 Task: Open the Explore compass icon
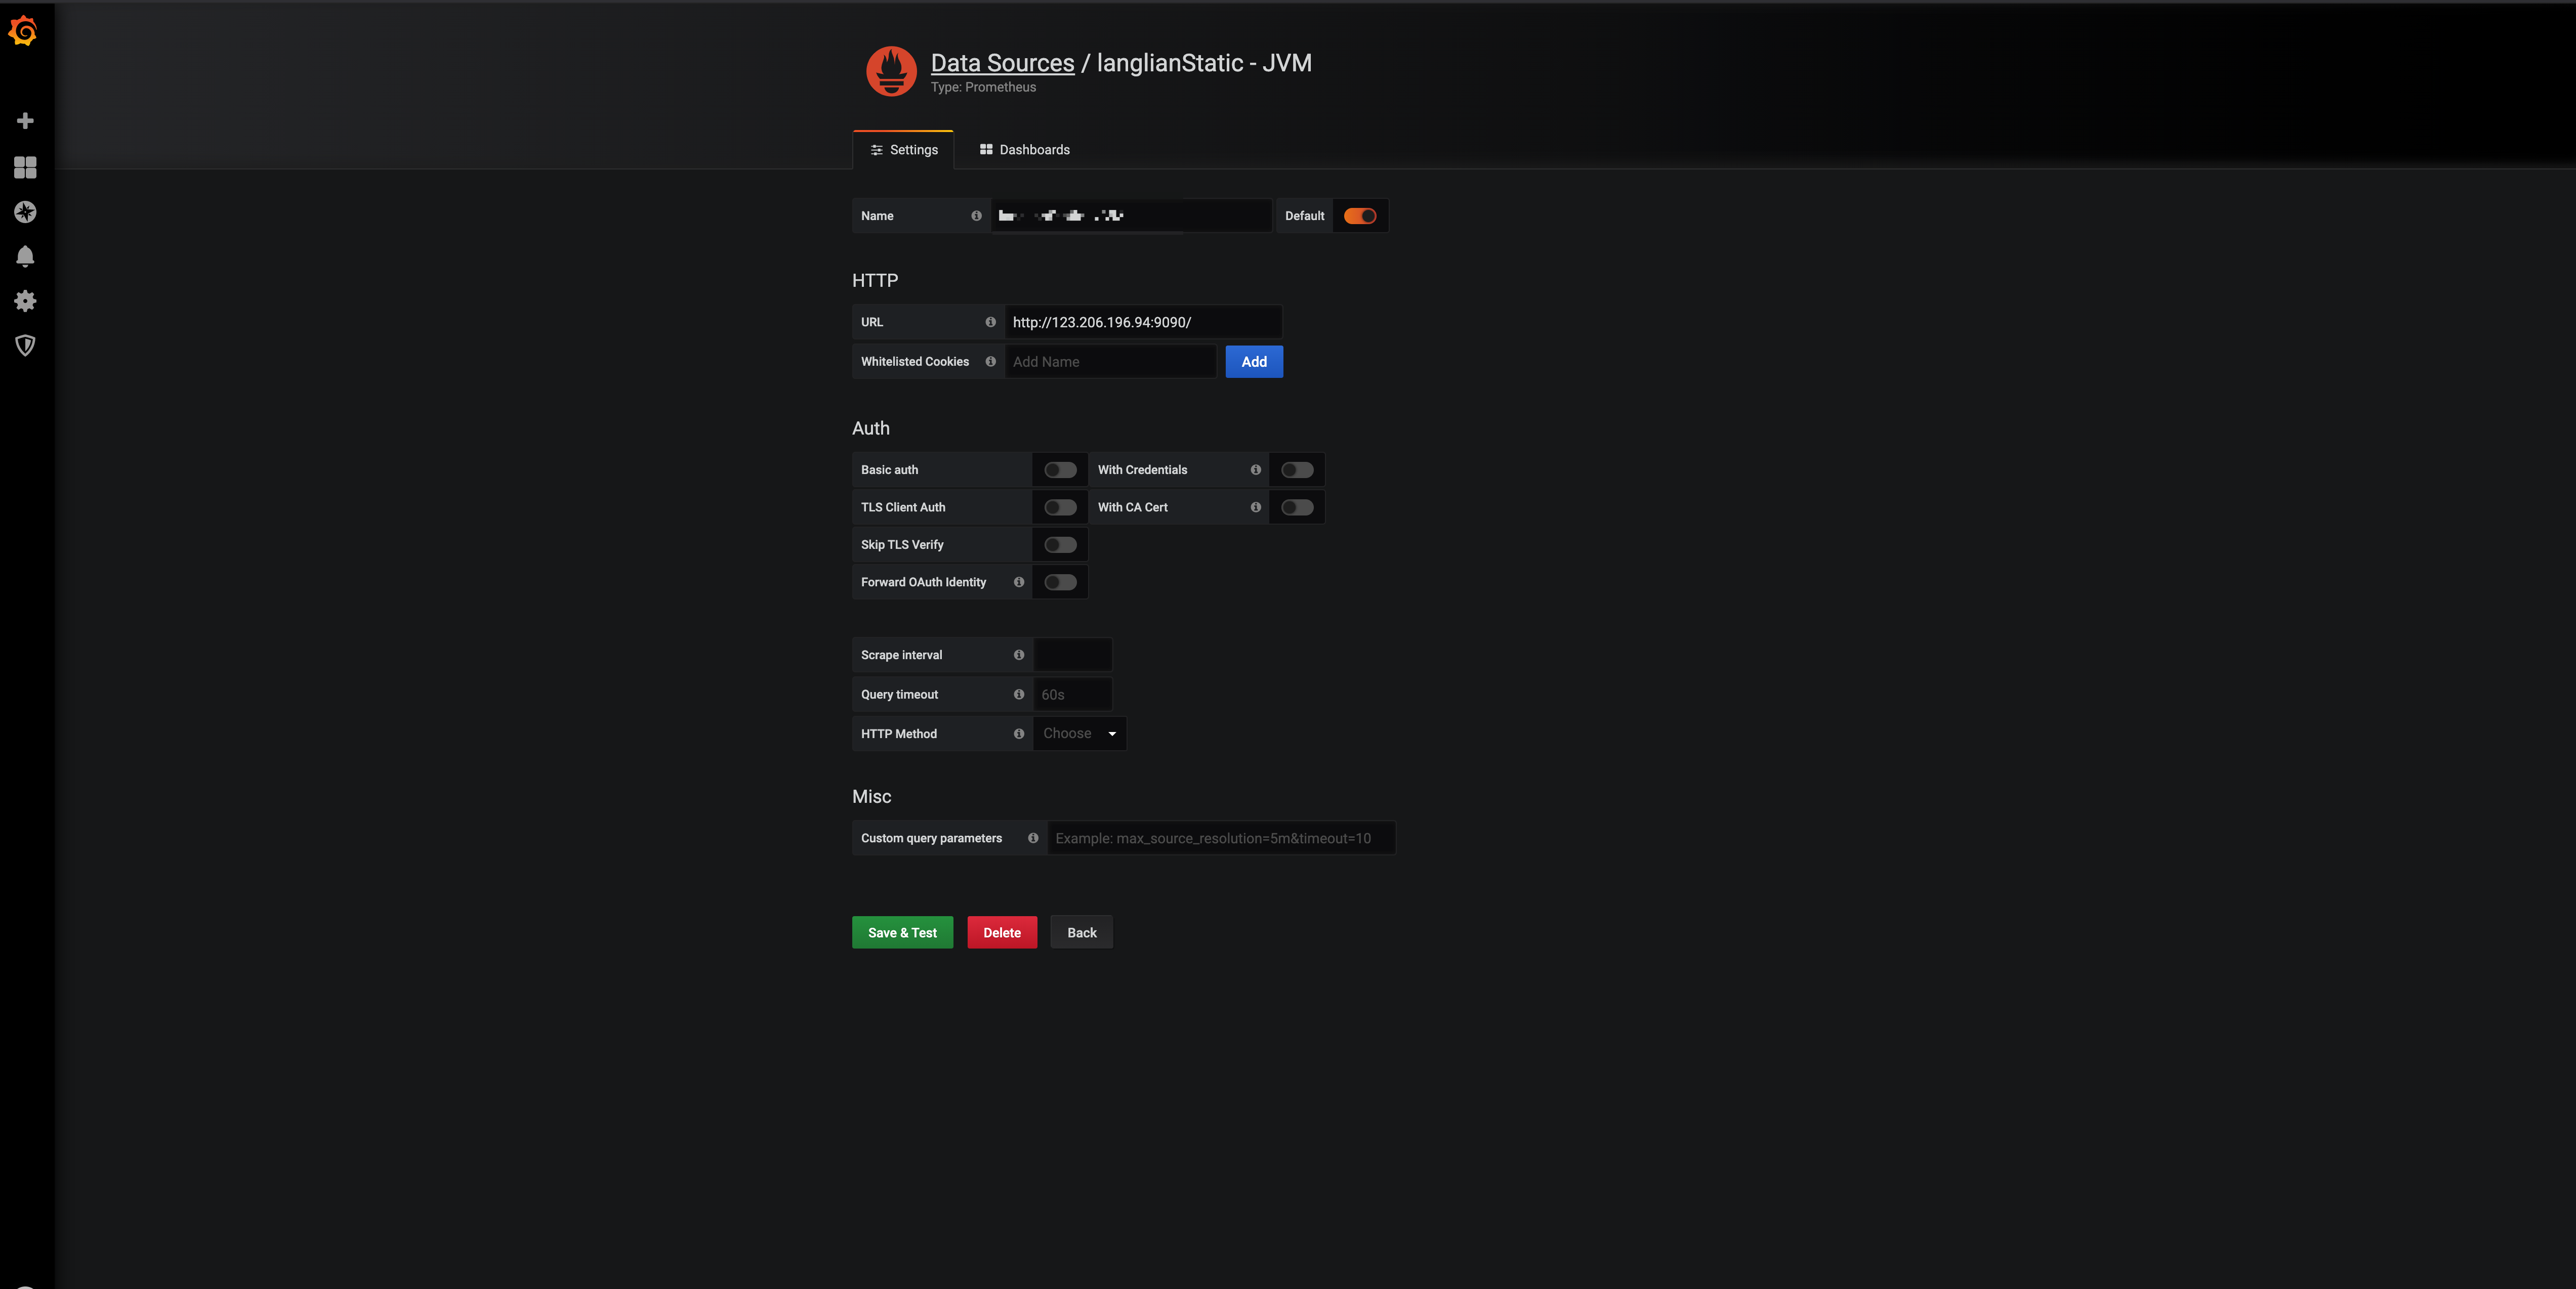pos(25,212)
